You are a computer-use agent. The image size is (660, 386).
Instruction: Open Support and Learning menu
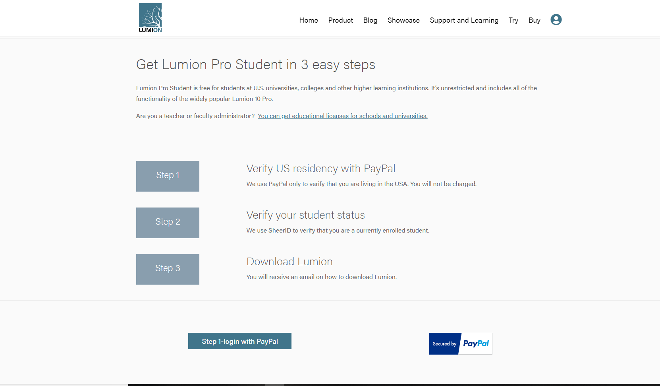(x=464, y=20)
